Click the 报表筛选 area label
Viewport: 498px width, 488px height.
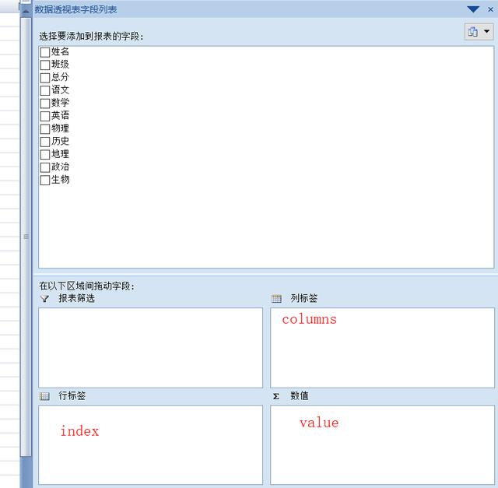click(76, 298)
